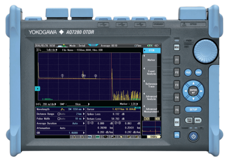
Task: Click the Return Loss 59.783 dB value
Action: tap(118, 119)
